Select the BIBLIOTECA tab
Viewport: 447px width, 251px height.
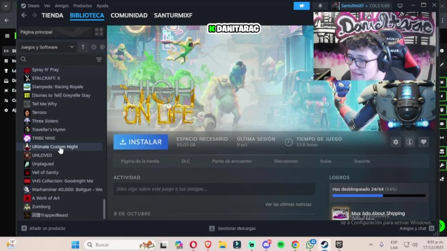[87, 15]
